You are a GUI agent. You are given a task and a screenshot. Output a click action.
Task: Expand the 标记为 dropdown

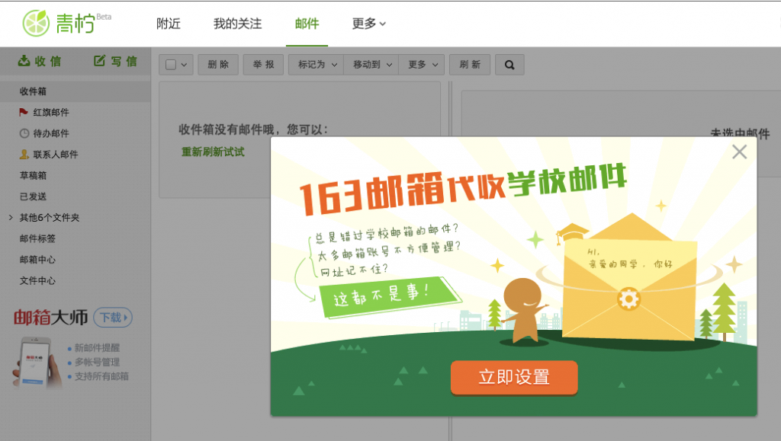click(316, 65)
